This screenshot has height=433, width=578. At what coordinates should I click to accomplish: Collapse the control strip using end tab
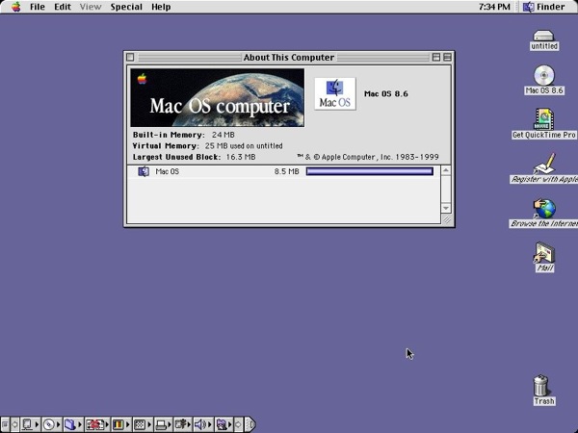pos(250,424)
